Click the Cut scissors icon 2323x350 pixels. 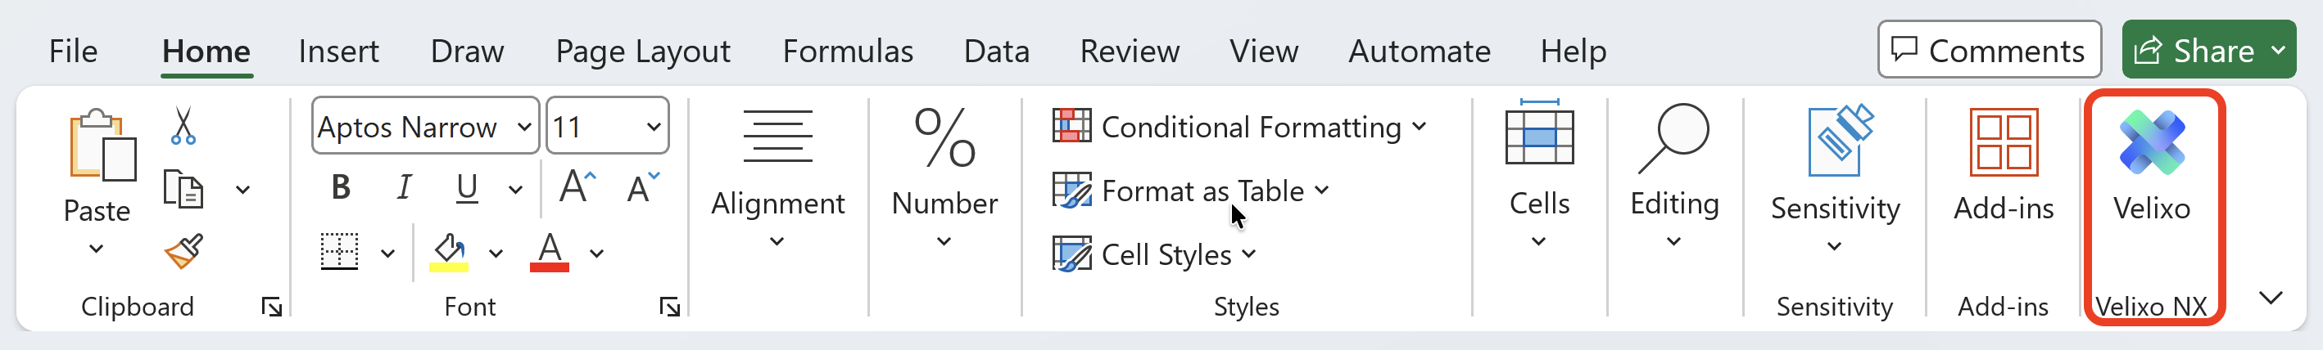(183, 126)
